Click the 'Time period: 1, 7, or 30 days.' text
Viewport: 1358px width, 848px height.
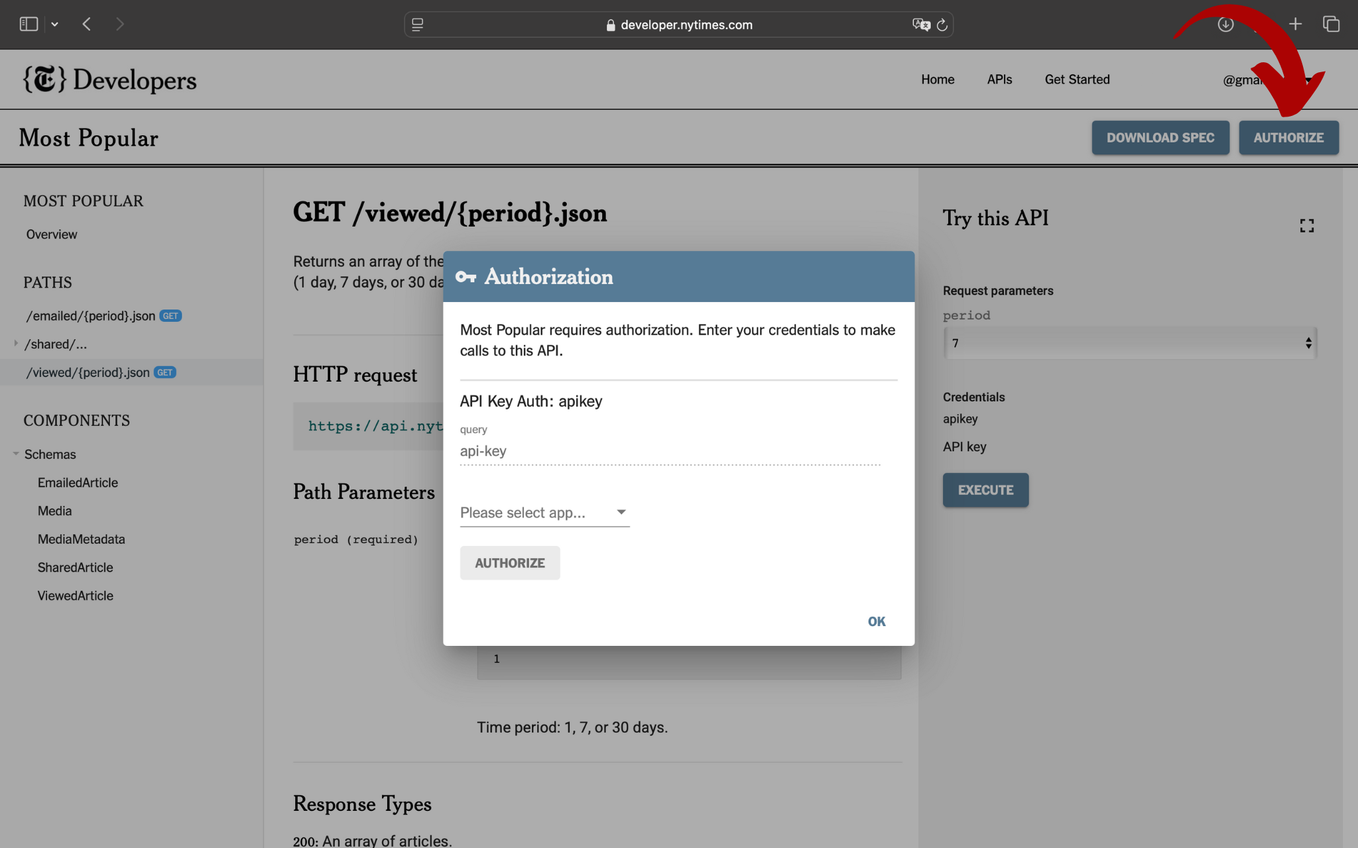[x=572, y=727]
